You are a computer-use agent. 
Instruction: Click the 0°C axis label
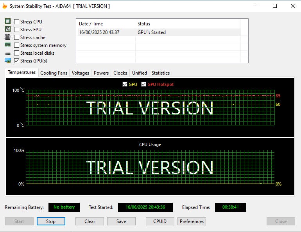[x=21, y=125]
